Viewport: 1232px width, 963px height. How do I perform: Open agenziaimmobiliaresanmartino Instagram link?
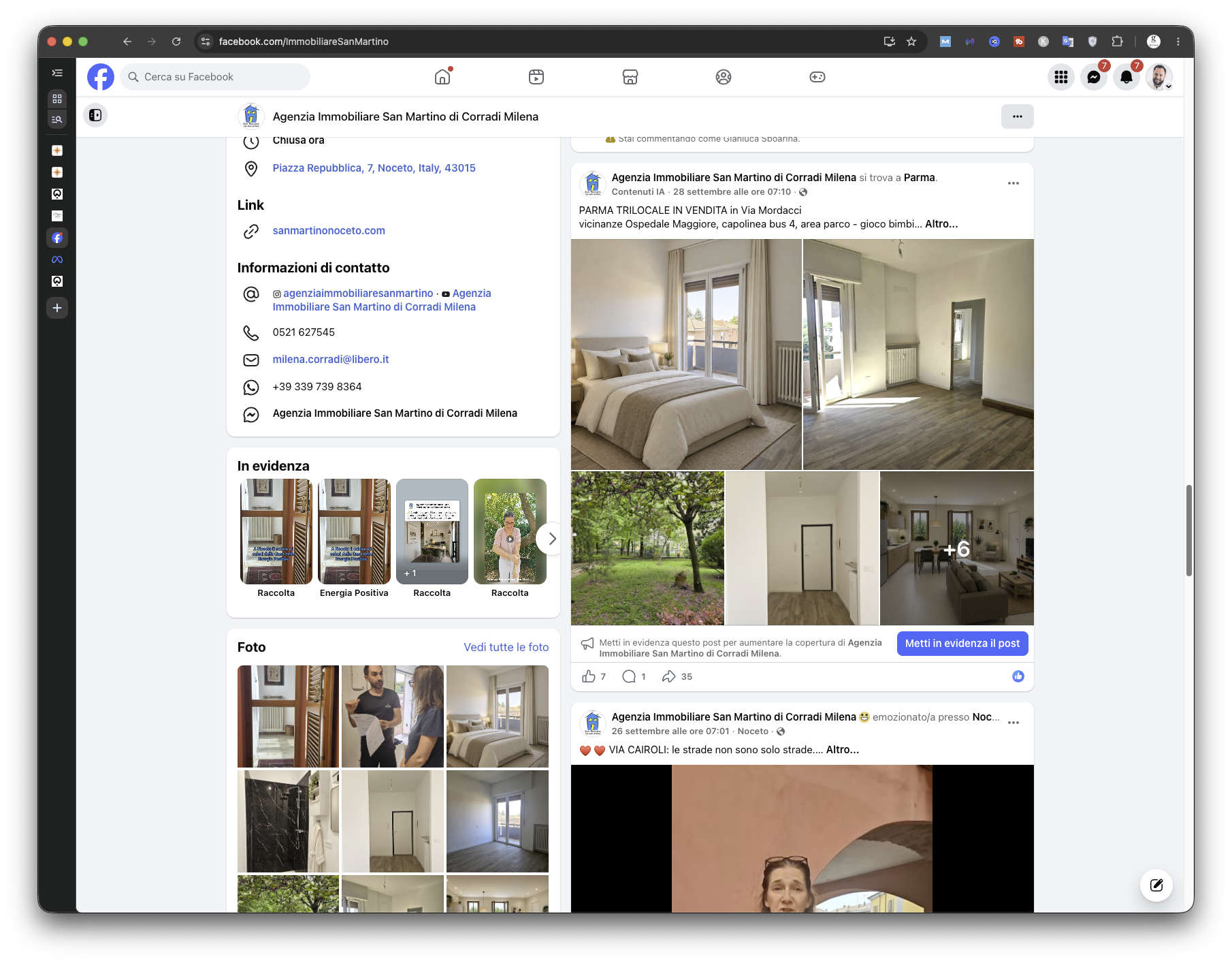pyautogui.click(x=358, y=294)
